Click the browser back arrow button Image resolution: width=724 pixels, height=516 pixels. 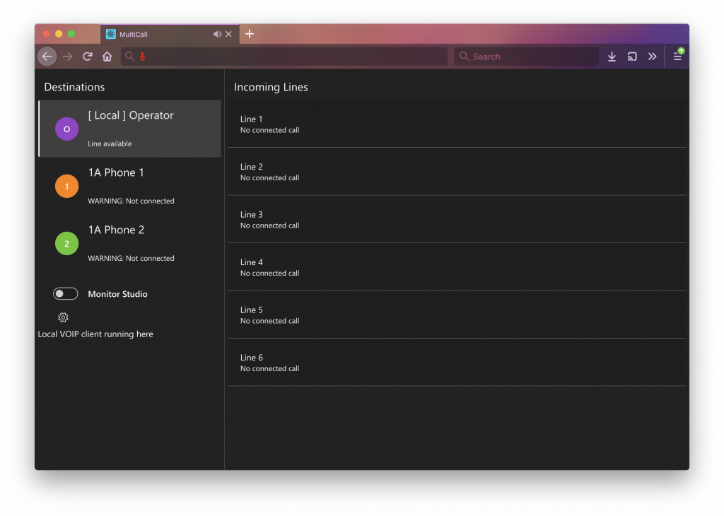click(x=47, y=57)
